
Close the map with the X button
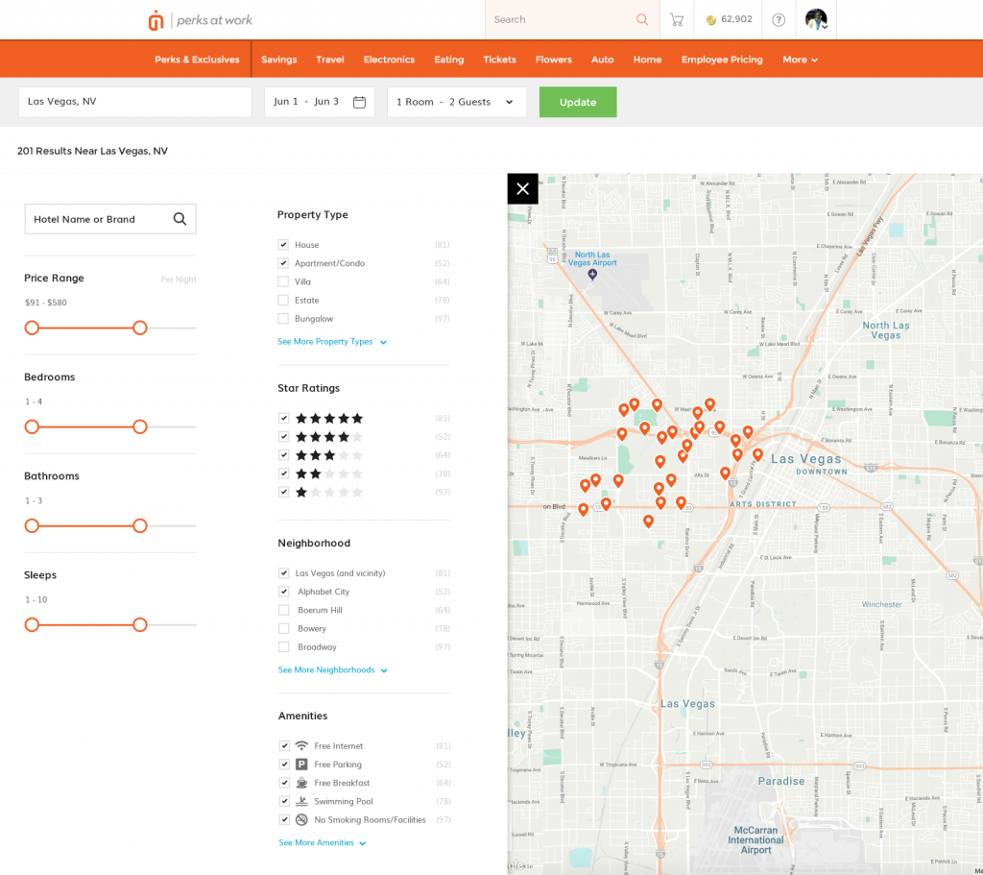click(522, 188)
